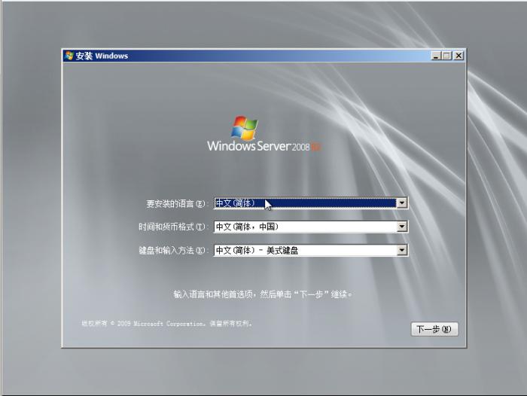The image size is (527, 396).
Task: Expand the 时间和货币格式 dropdown arrow
Action: point(402,227)
